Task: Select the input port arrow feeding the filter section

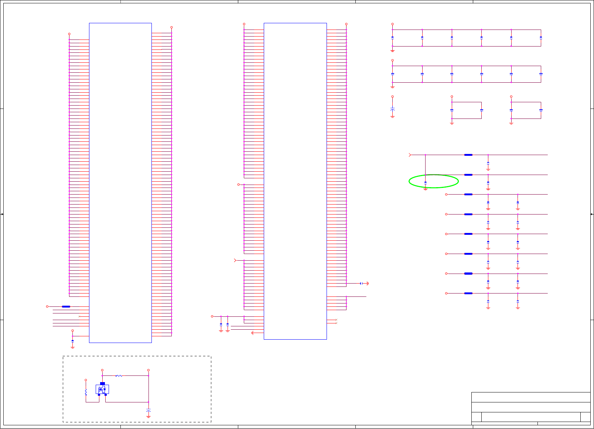Action: pyautogui.click(x=410, y=155)
